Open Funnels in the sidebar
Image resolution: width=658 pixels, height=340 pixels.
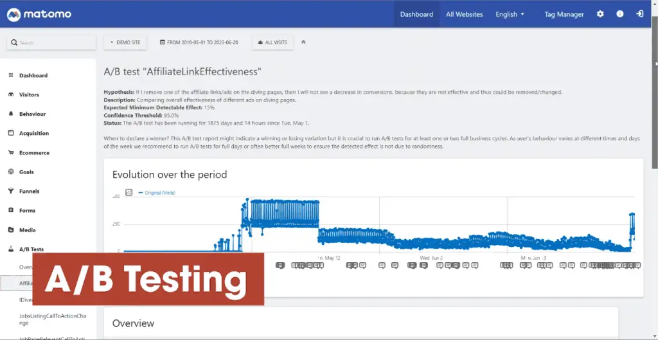click(x=29, y=192)
